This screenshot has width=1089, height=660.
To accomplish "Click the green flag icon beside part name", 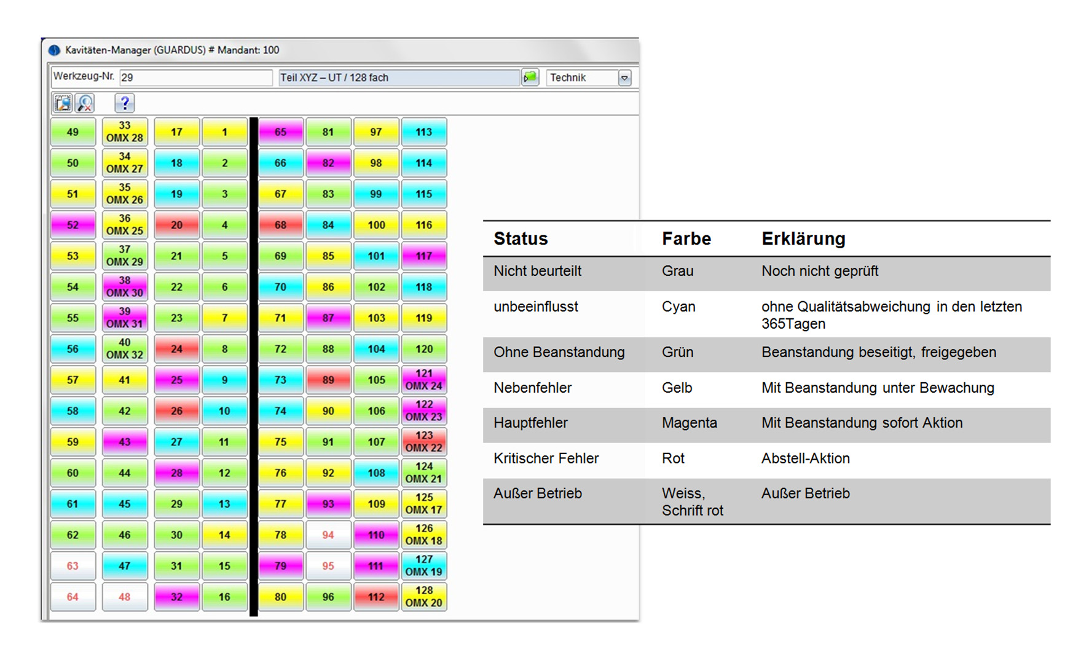I will [x=530, y=77].
